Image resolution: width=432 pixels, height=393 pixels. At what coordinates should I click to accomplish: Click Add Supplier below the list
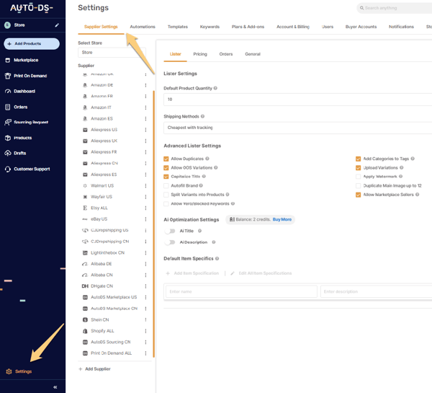pos(94,369)
